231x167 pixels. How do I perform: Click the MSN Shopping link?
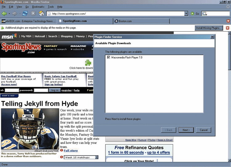pyautogui.click(x=67, y=36)
